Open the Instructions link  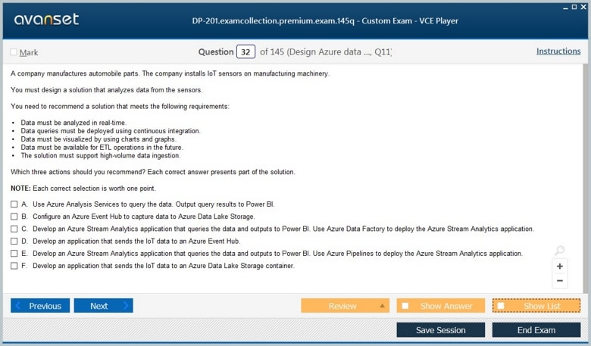(558, 51)
